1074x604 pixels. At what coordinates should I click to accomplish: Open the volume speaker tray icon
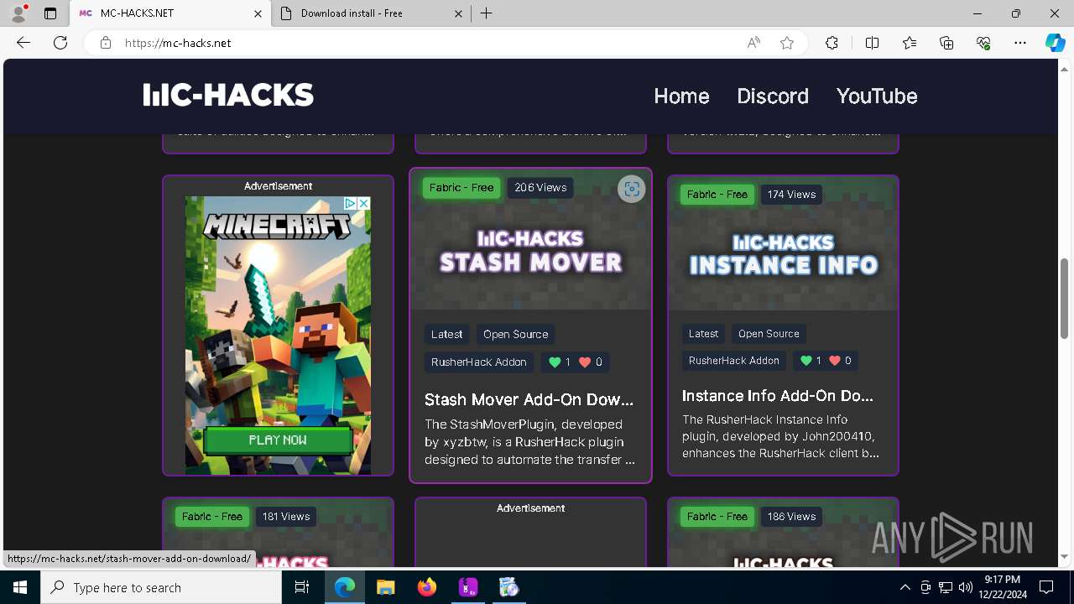(965, 587)
